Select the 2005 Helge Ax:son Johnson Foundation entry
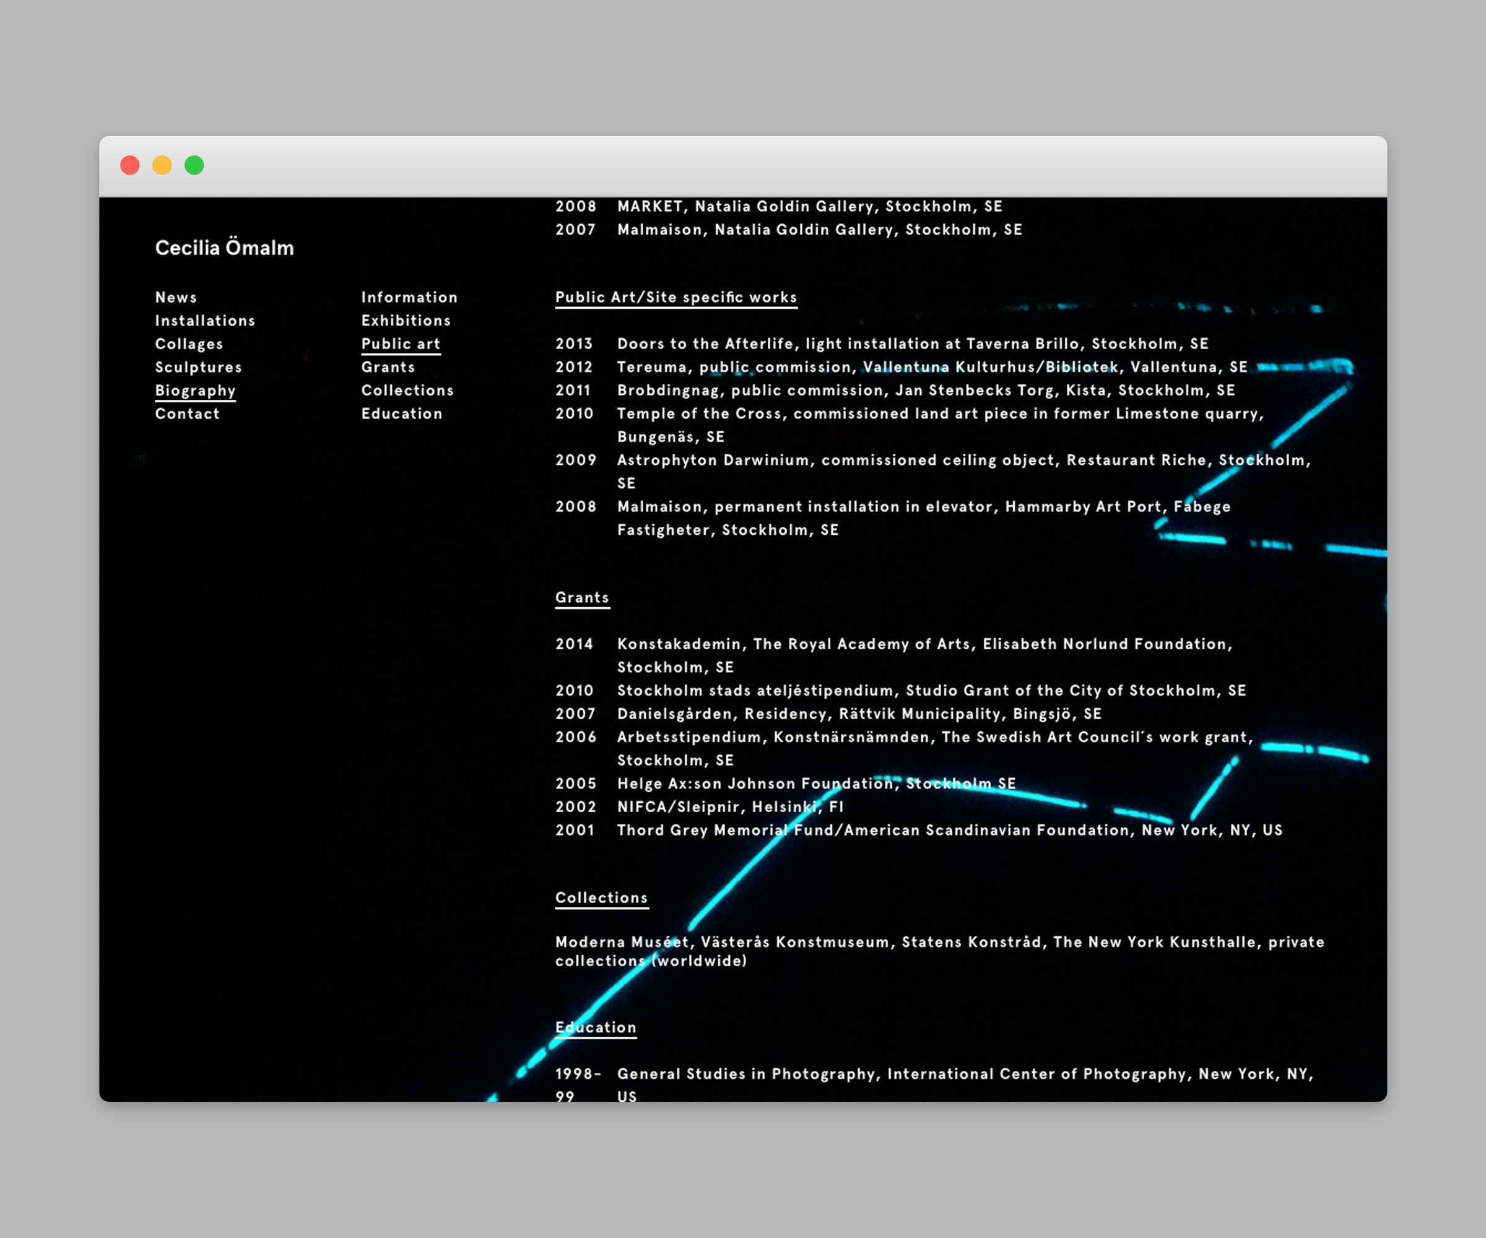The width and height of the screenshot is (1486, 1238). point(786,784)
